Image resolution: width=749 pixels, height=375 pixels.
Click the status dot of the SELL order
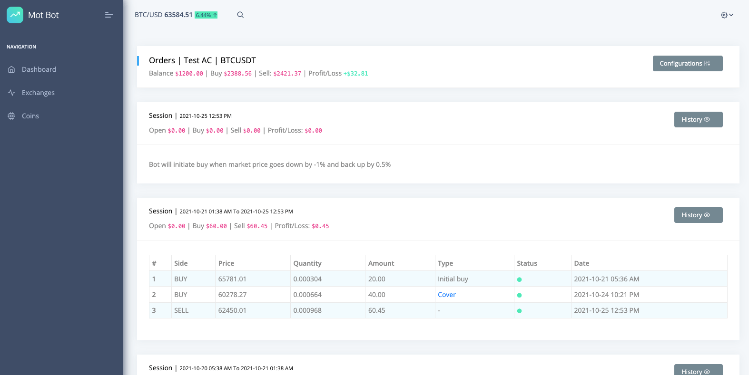[x=519, y=311]
